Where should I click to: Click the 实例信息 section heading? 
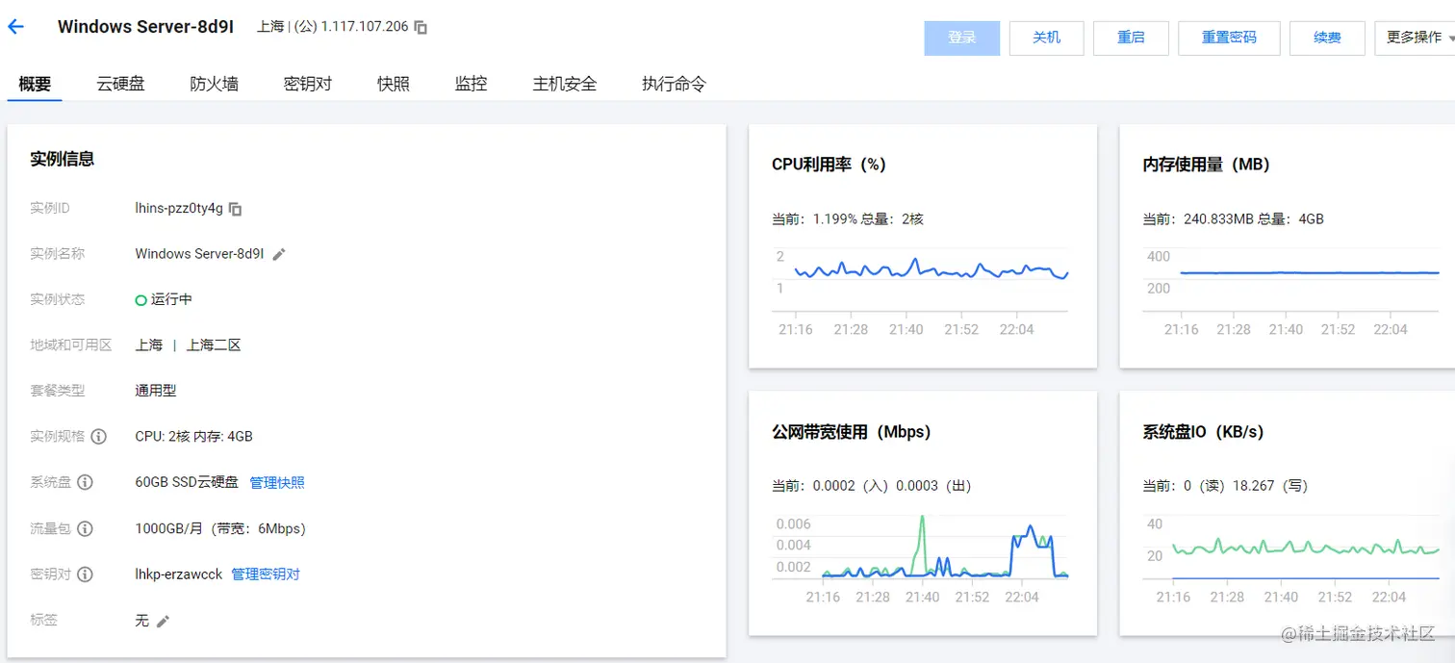click(x=63, y=159)
